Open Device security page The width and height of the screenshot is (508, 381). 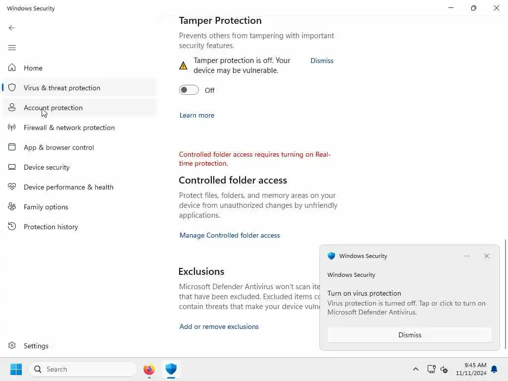coord(79,167)
